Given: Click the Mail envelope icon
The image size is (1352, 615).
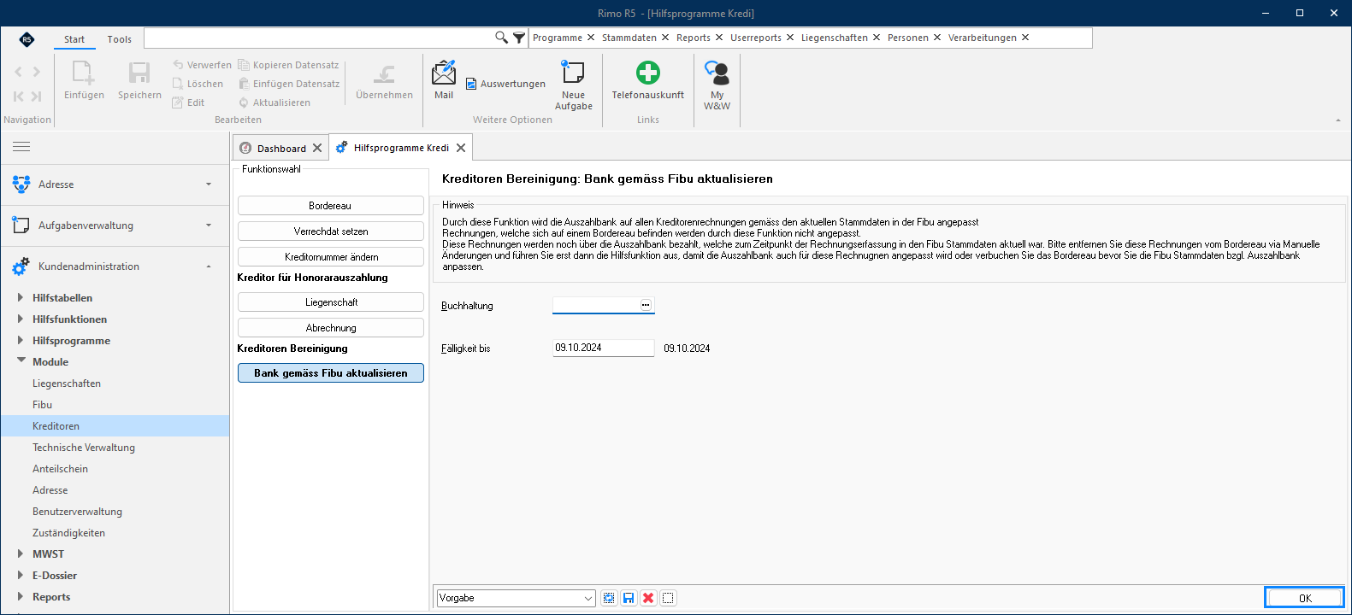Looking at the screenshot, I should pyautogui.click(x=444, y=73).
